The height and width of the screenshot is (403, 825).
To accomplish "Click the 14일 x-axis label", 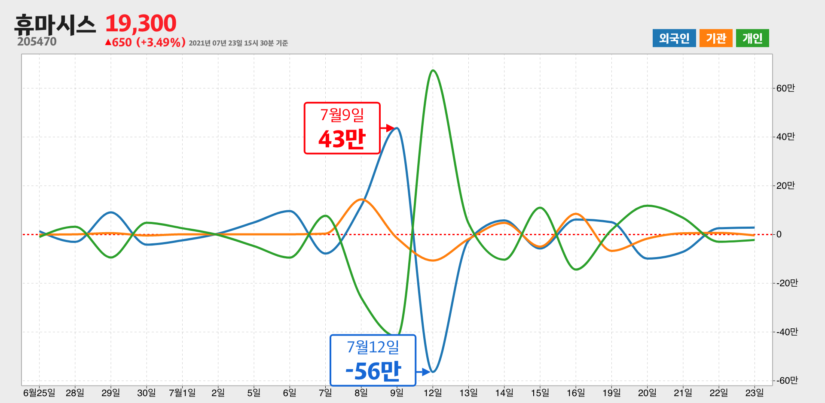I will point(504,393).
